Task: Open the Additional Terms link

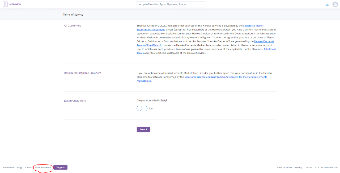Action: click(206, 51)
